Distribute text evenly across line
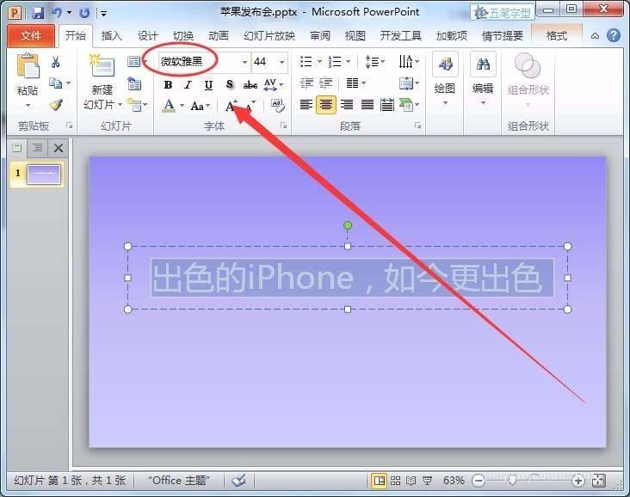This screenshot has height=497, width=630. pos(387,105)
